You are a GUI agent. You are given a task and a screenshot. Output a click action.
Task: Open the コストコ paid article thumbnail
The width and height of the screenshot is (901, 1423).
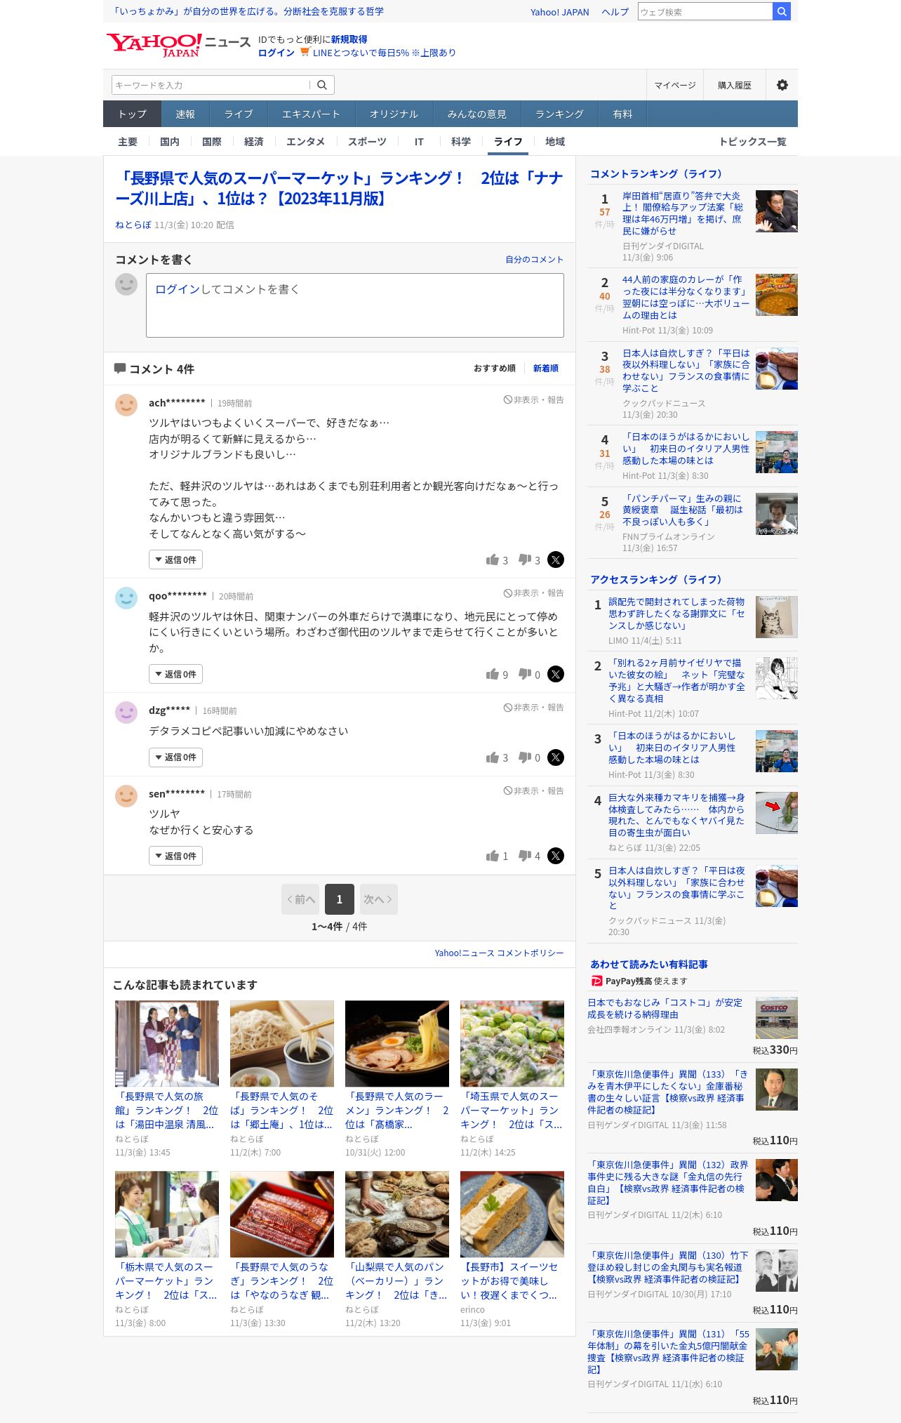coord(777,1018)
